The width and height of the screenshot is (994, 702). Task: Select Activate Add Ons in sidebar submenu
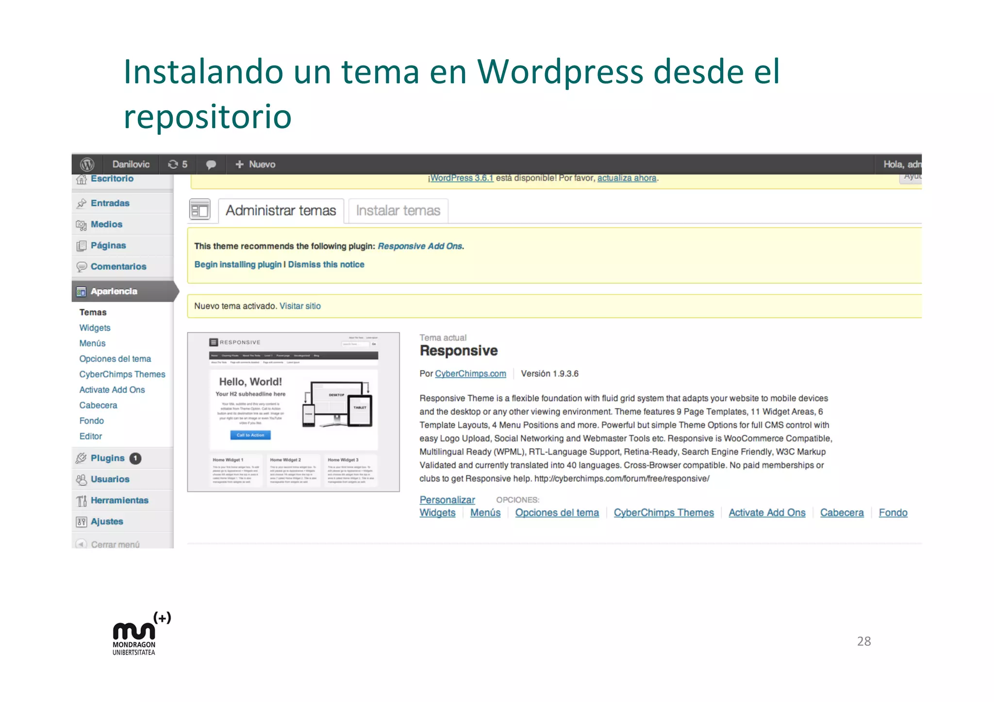112,390
